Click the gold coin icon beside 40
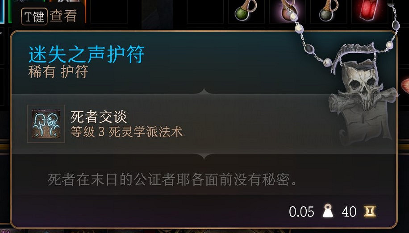The height and width of the screenshot is (233, 409). point(370,212)
